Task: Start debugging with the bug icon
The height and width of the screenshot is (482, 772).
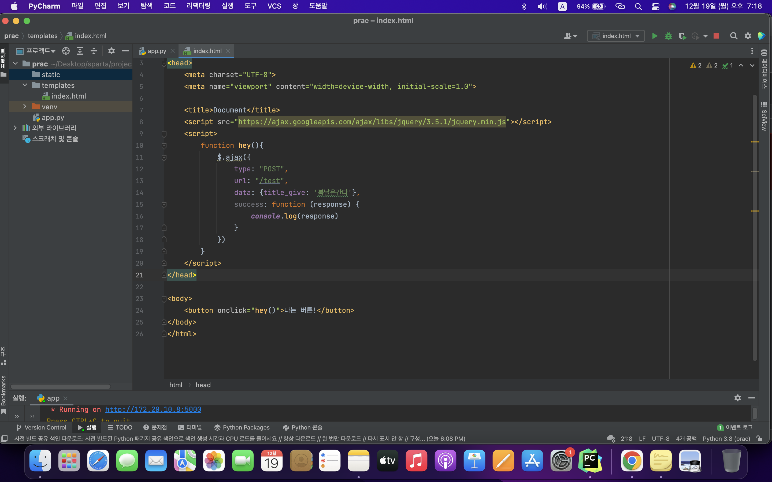Action: (668, 36)
